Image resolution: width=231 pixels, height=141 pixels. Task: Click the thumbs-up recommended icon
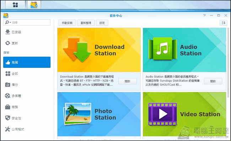point(8,62)
